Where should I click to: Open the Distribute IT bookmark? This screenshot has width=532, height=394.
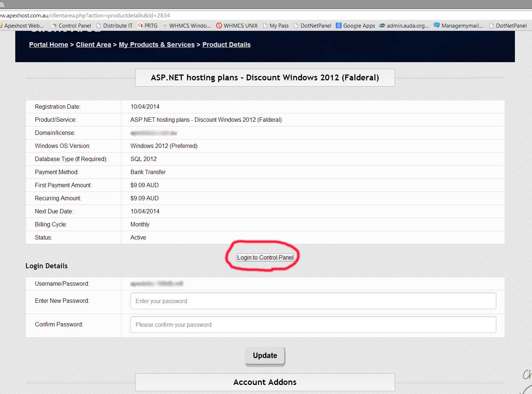[114, 26]
